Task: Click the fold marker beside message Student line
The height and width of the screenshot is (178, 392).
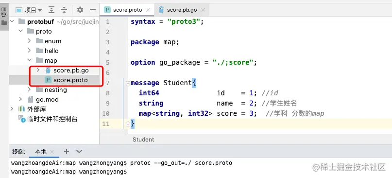Action: (x=128, y=83)
